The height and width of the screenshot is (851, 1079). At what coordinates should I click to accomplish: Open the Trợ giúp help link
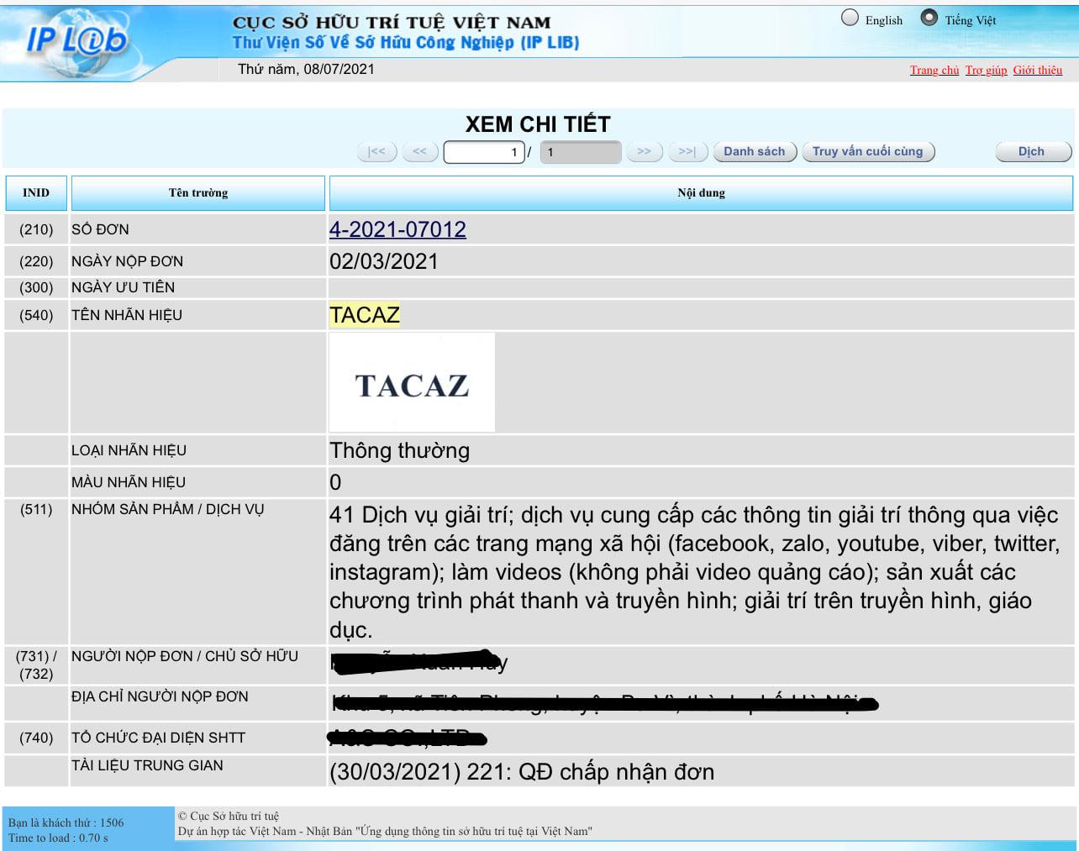tap(987, 70)
